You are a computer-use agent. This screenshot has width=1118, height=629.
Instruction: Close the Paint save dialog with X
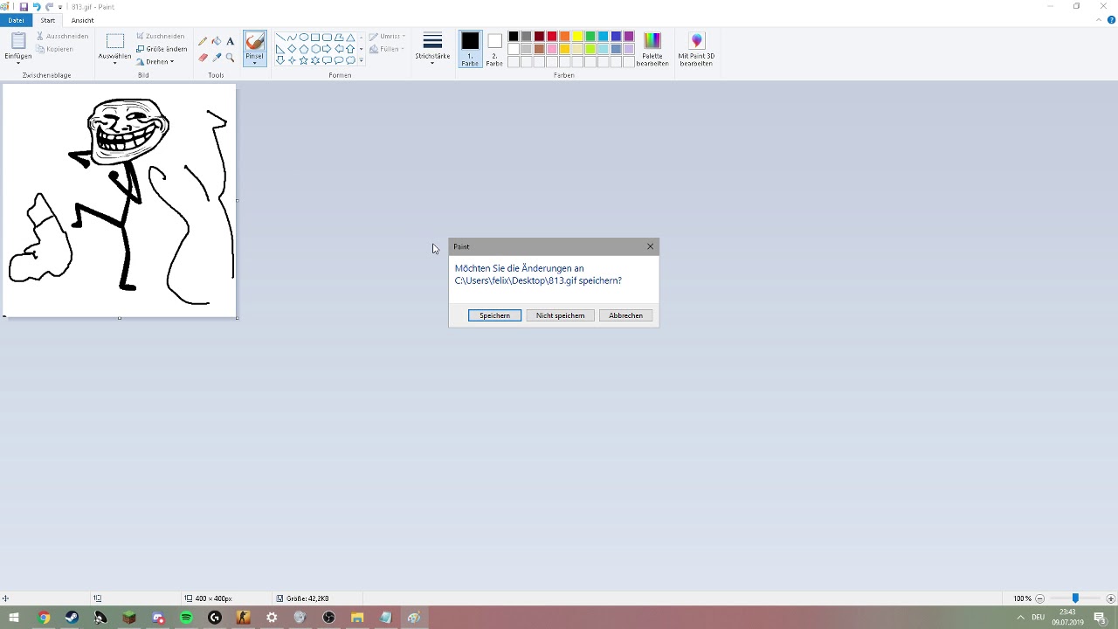(650, 246)
